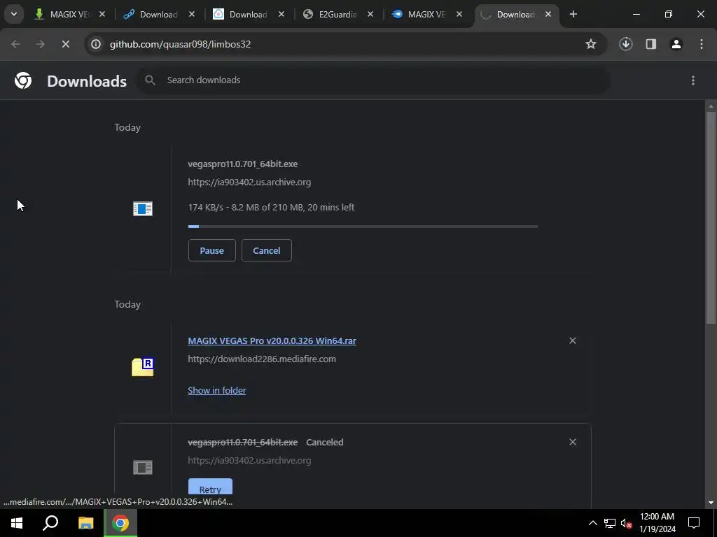Image resolution: width=717 pixels, height=537 pixels.
Task: Go back using the back arrow
Action: (x=15, y=44)
